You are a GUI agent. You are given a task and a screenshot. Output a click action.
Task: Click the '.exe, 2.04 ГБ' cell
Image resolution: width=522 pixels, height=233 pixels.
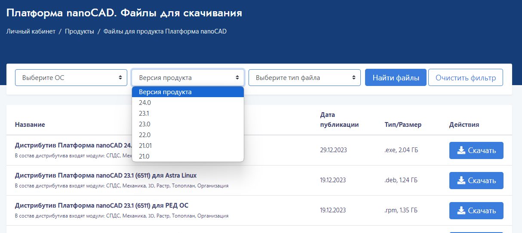[402, 150]
